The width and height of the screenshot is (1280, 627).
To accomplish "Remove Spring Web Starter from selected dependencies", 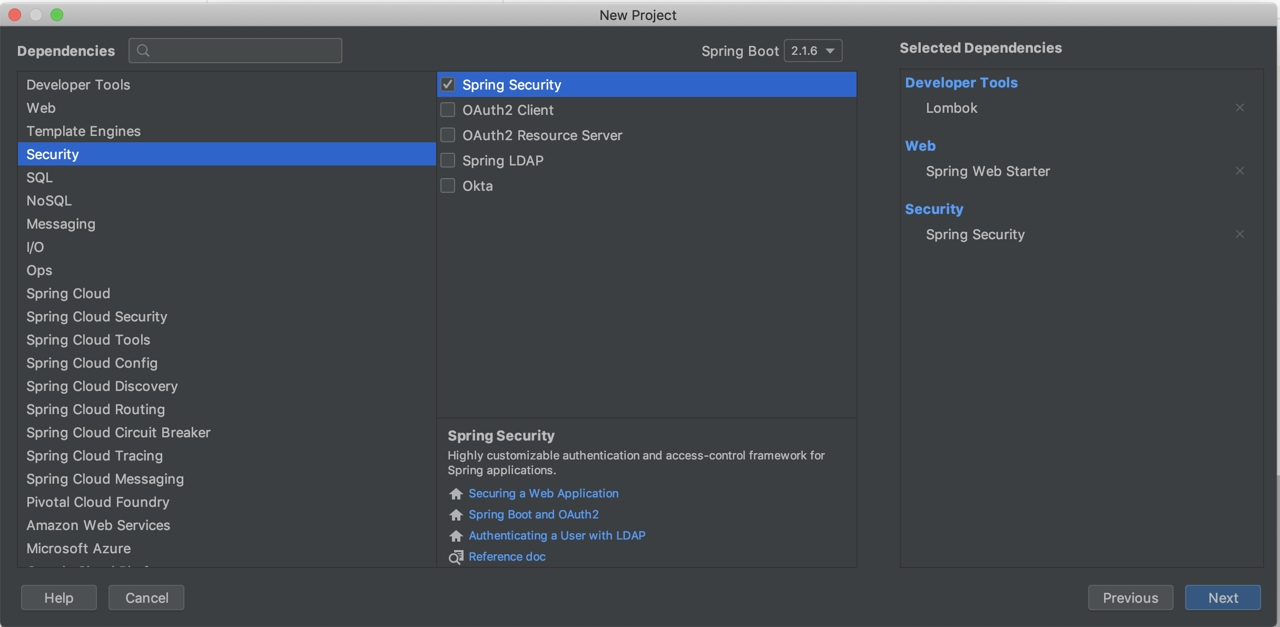I will pyautogui.click(x=1239, y=171).
